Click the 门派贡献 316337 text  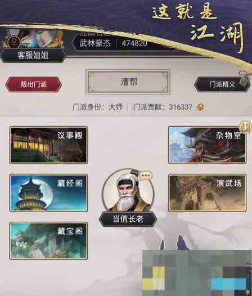tap(163, 107)
